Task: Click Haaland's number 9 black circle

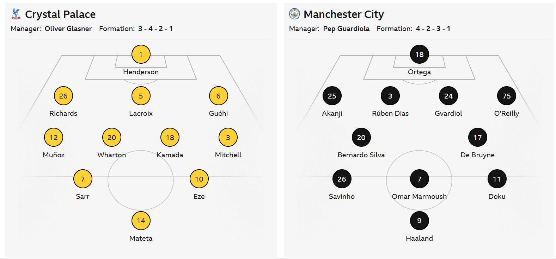Action: tap(420, 221)
